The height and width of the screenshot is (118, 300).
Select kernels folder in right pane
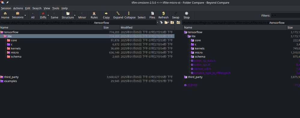click(x=200, y=48)
